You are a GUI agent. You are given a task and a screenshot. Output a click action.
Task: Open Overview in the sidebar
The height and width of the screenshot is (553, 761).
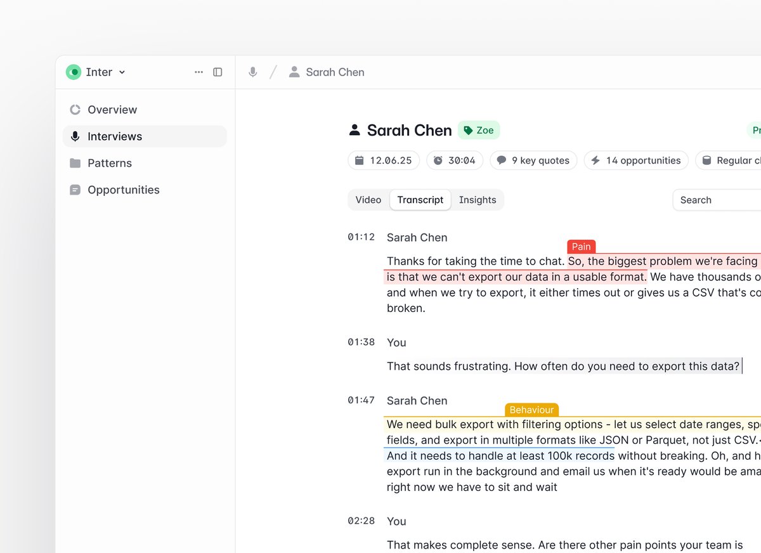click(145, 110)
